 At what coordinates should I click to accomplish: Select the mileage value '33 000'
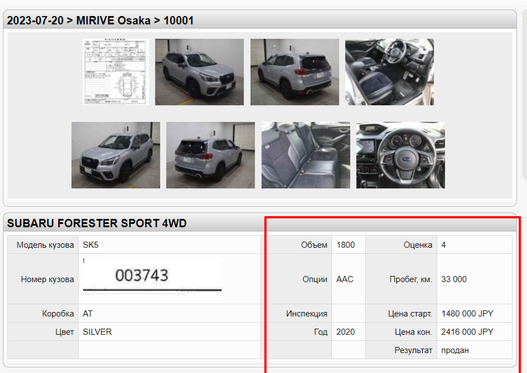tap(454, 279)
